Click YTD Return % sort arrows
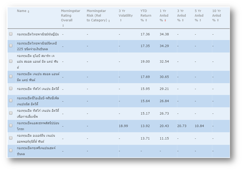This screenshot has width=243, height=171. point(146,20)
